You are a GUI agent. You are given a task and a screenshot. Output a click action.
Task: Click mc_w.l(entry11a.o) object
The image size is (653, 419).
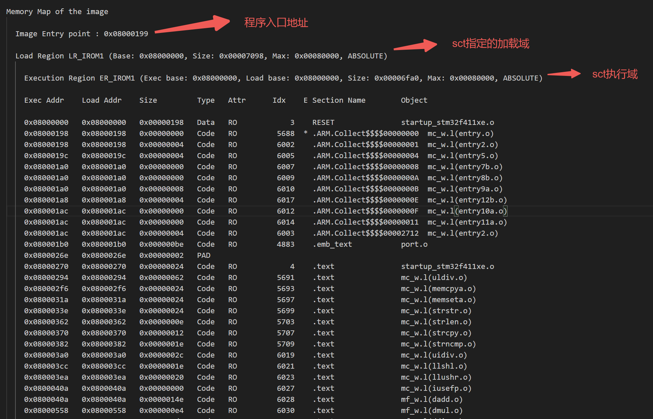467,222
